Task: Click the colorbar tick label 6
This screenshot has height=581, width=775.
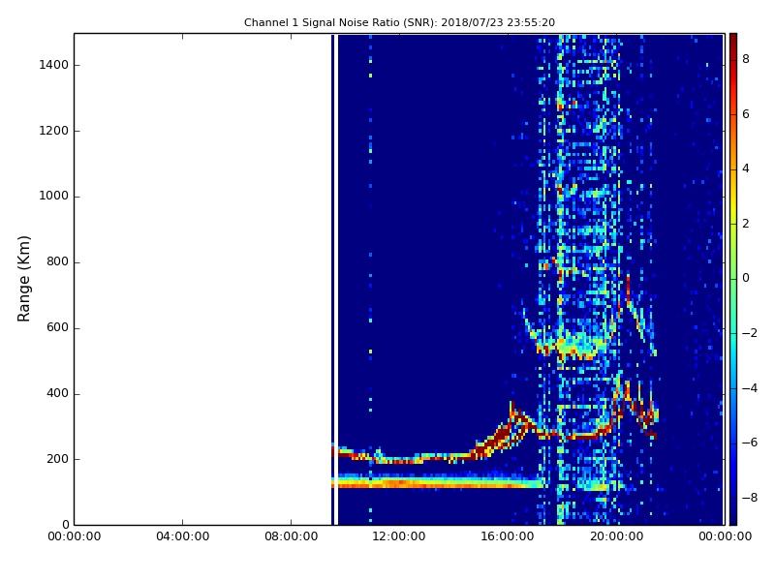Action: (x=746, y=114)
